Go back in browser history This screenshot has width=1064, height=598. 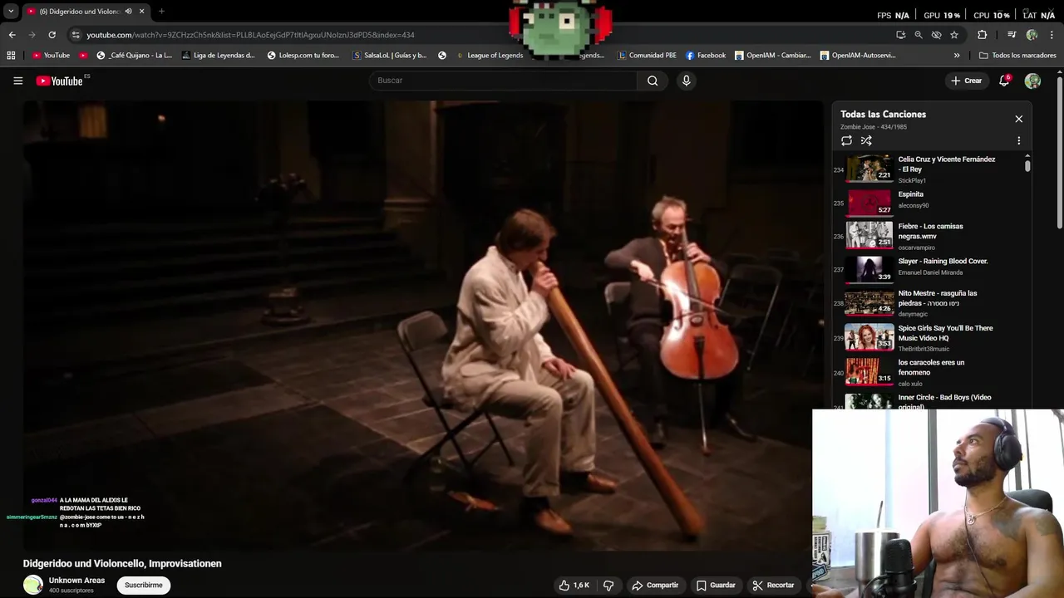[x=12, y=35]
